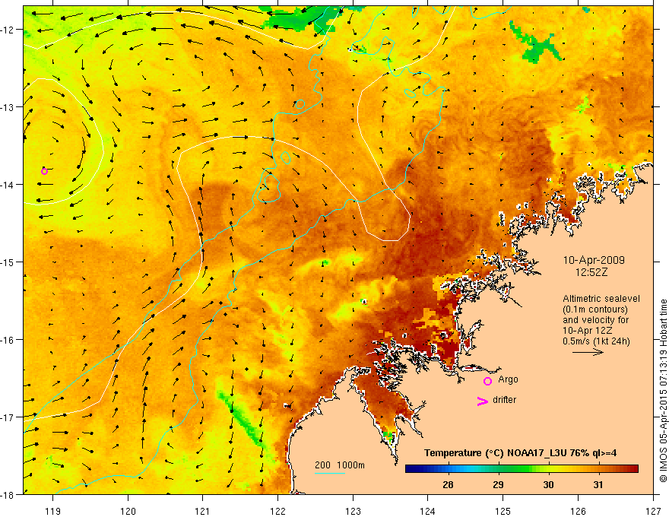Click the date label 10-Apr-2009

[x=594, y=260]
